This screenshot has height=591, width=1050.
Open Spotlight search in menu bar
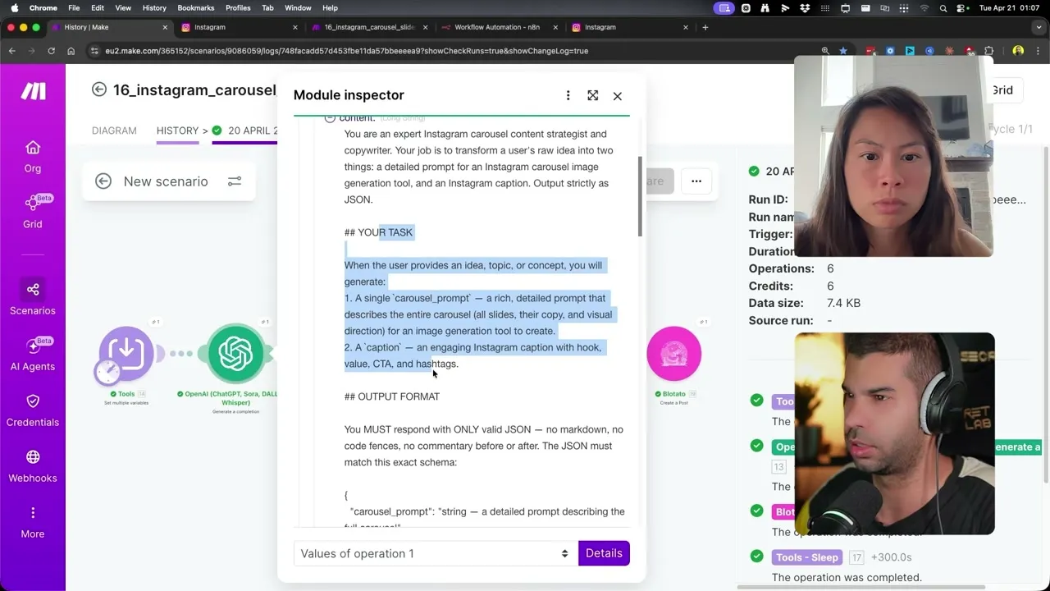943,8
